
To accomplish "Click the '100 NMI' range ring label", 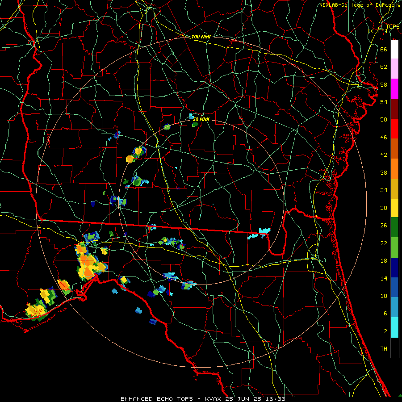I will pyautogui.click(x=201, y=37).
